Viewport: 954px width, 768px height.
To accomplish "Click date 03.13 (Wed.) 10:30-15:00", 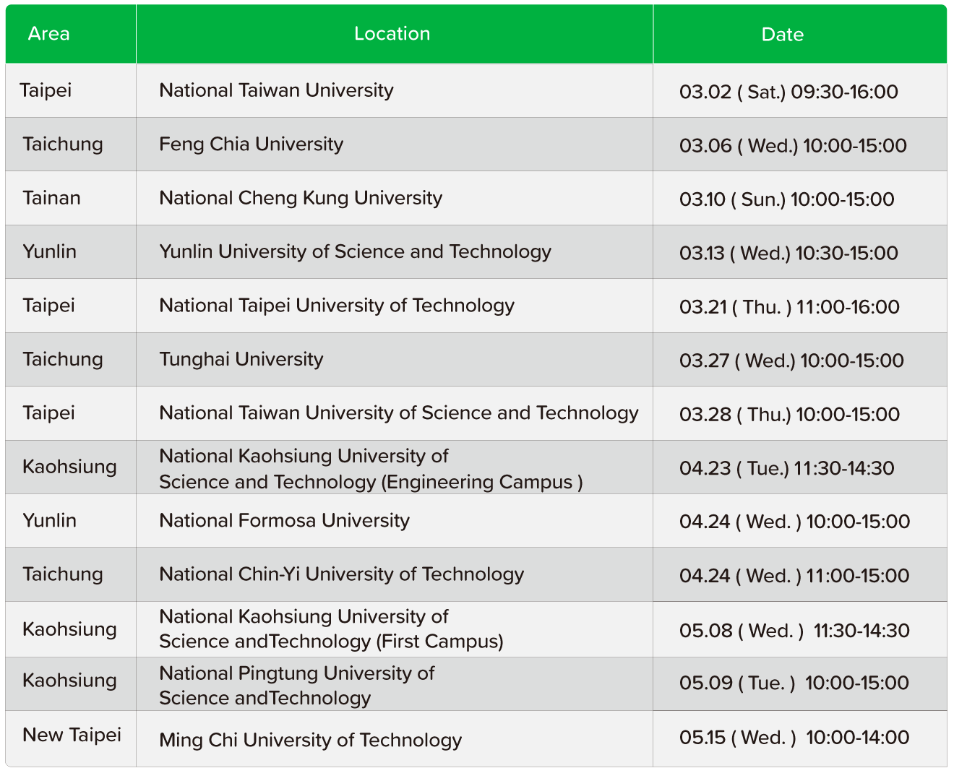I will click(x=788, y=253).
